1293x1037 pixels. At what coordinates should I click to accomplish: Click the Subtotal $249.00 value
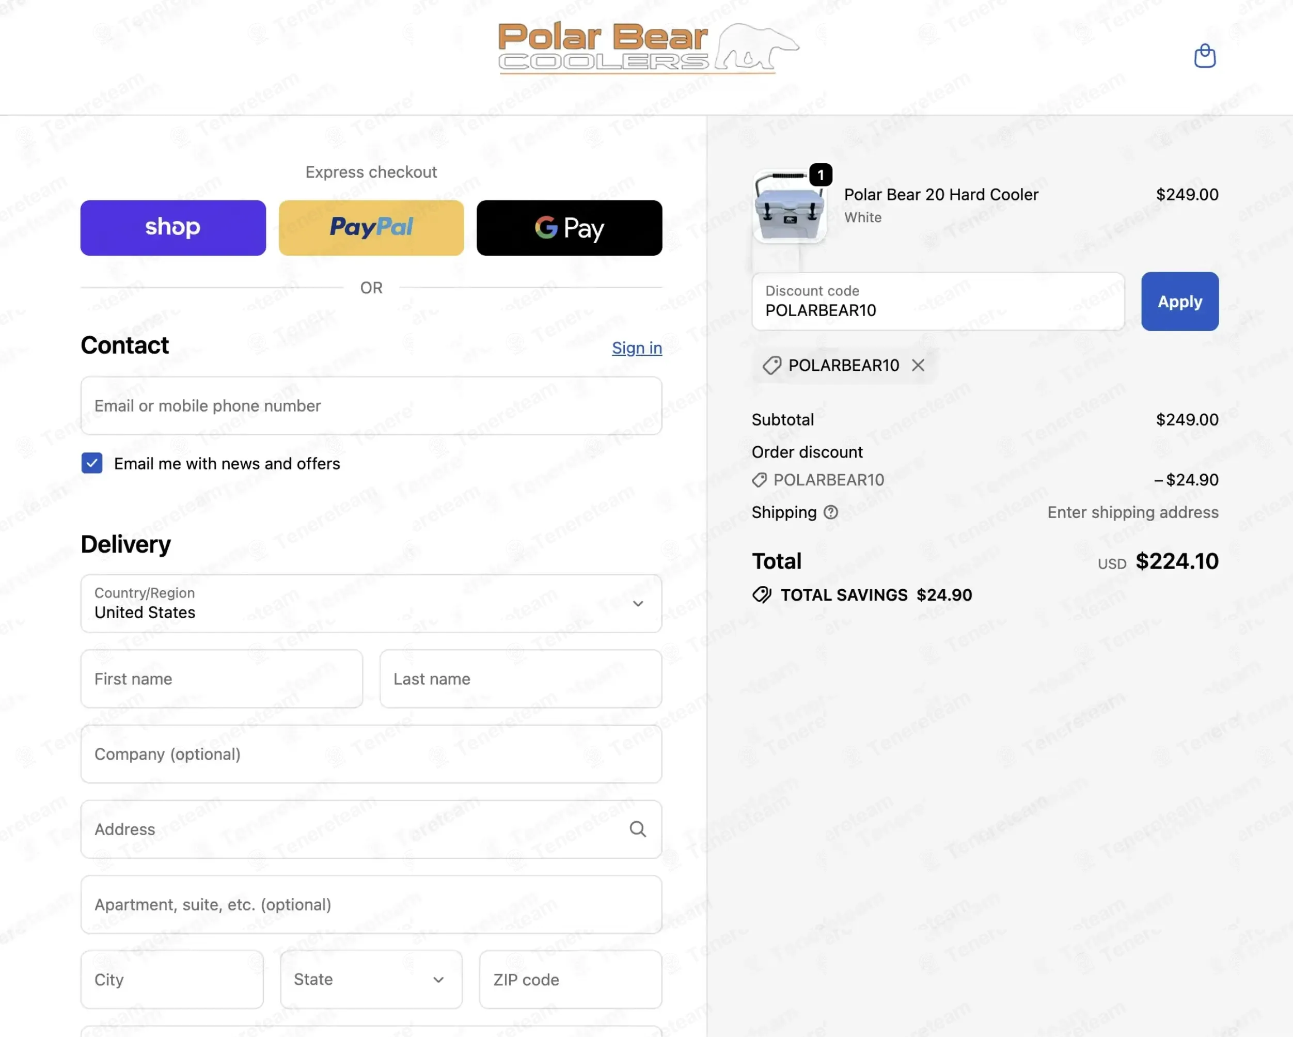click(x=1187, y=420)
